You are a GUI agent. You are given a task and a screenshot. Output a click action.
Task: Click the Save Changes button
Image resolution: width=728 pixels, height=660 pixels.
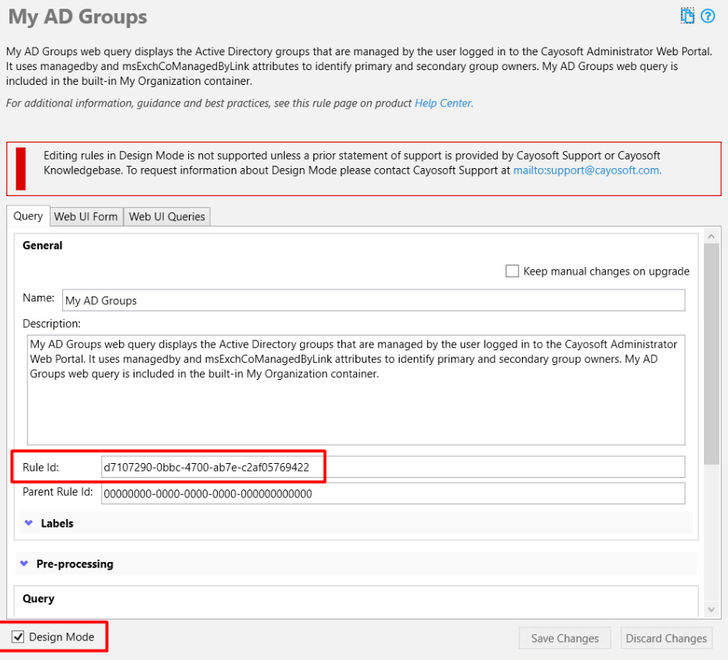point(565,638)
